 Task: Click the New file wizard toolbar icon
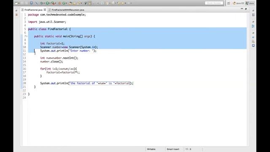pyautogui.click(x=16, y=3)
